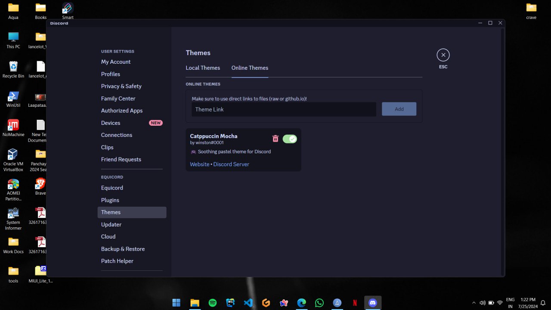551x310 pixels.
Task: Select the crave folder on desktop
Action: click(x=531, y=11)
